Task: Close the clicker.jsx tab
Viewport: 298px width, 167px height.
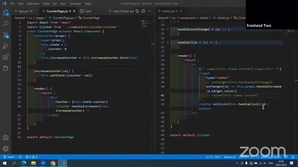Action: click(x=181, y=11)
